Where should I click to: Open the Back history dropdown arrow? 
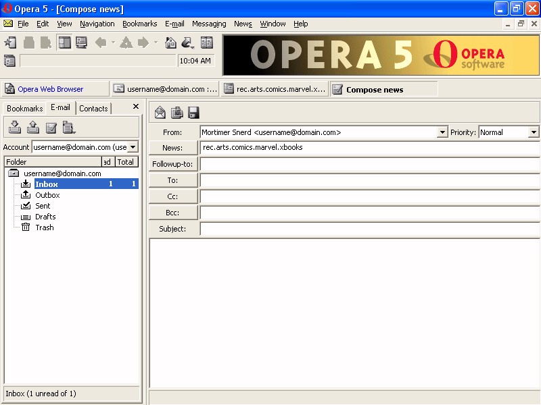click(113, 43)
